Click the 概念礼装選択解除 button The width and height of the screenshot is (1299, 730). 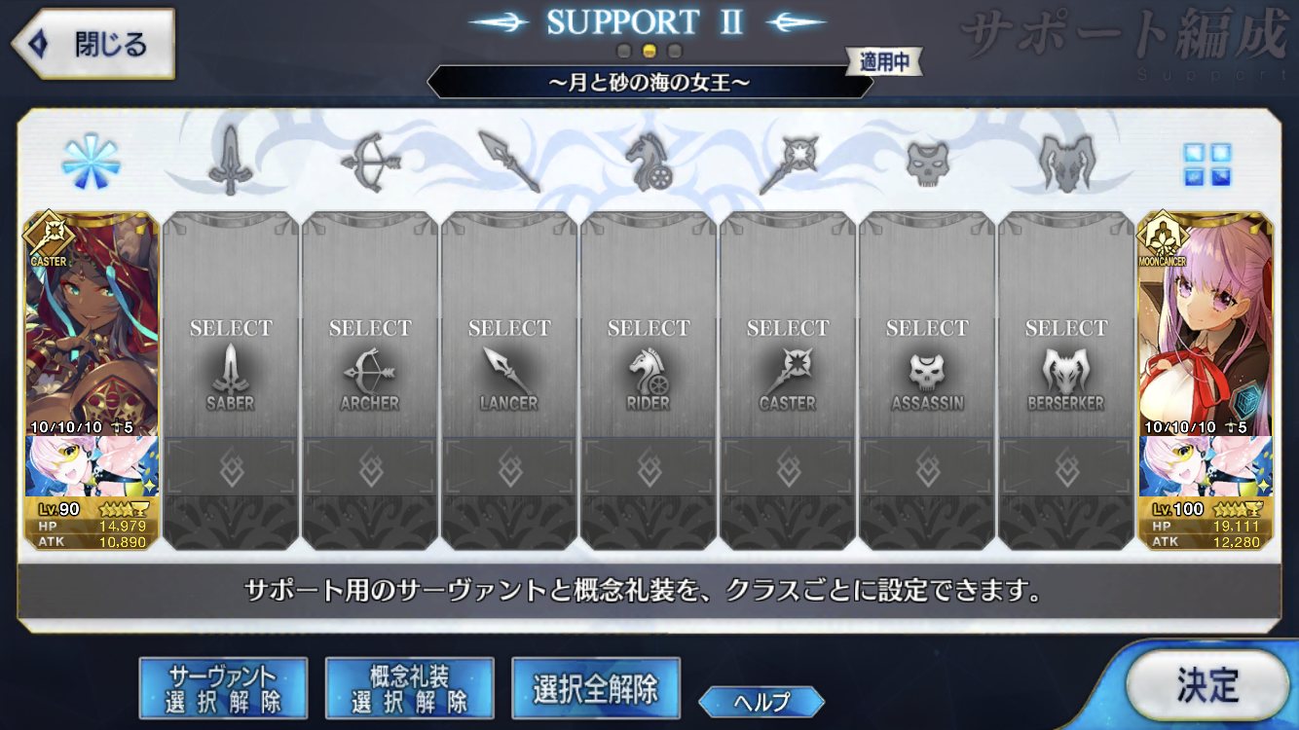coord(409,689)
